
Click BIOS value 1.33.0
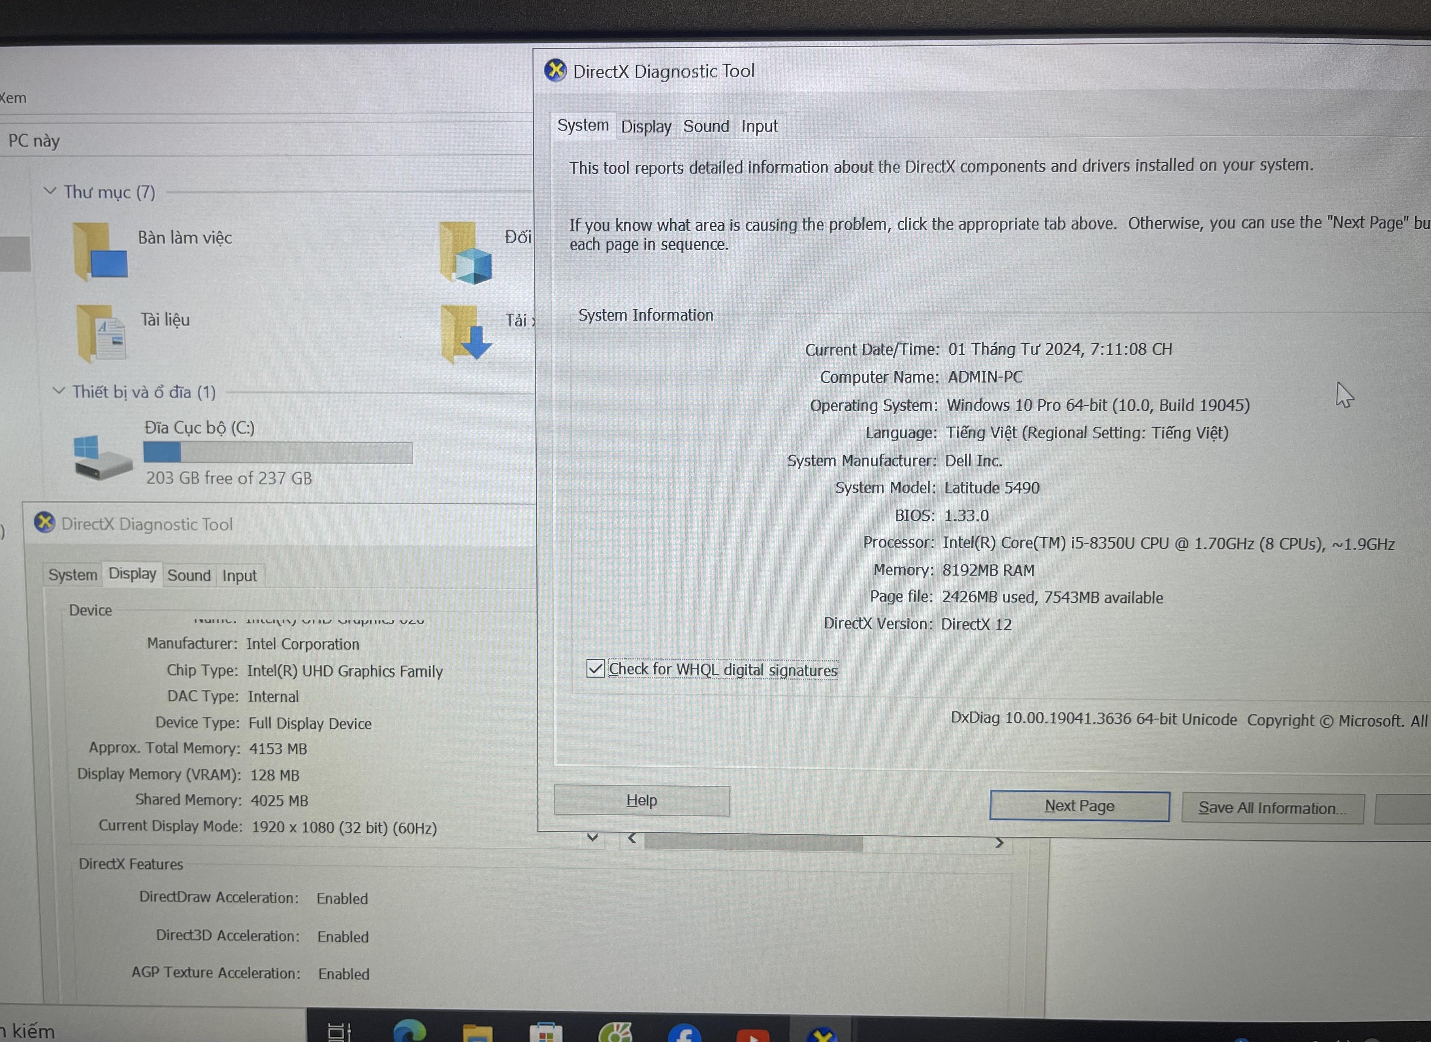click(966, 515)
